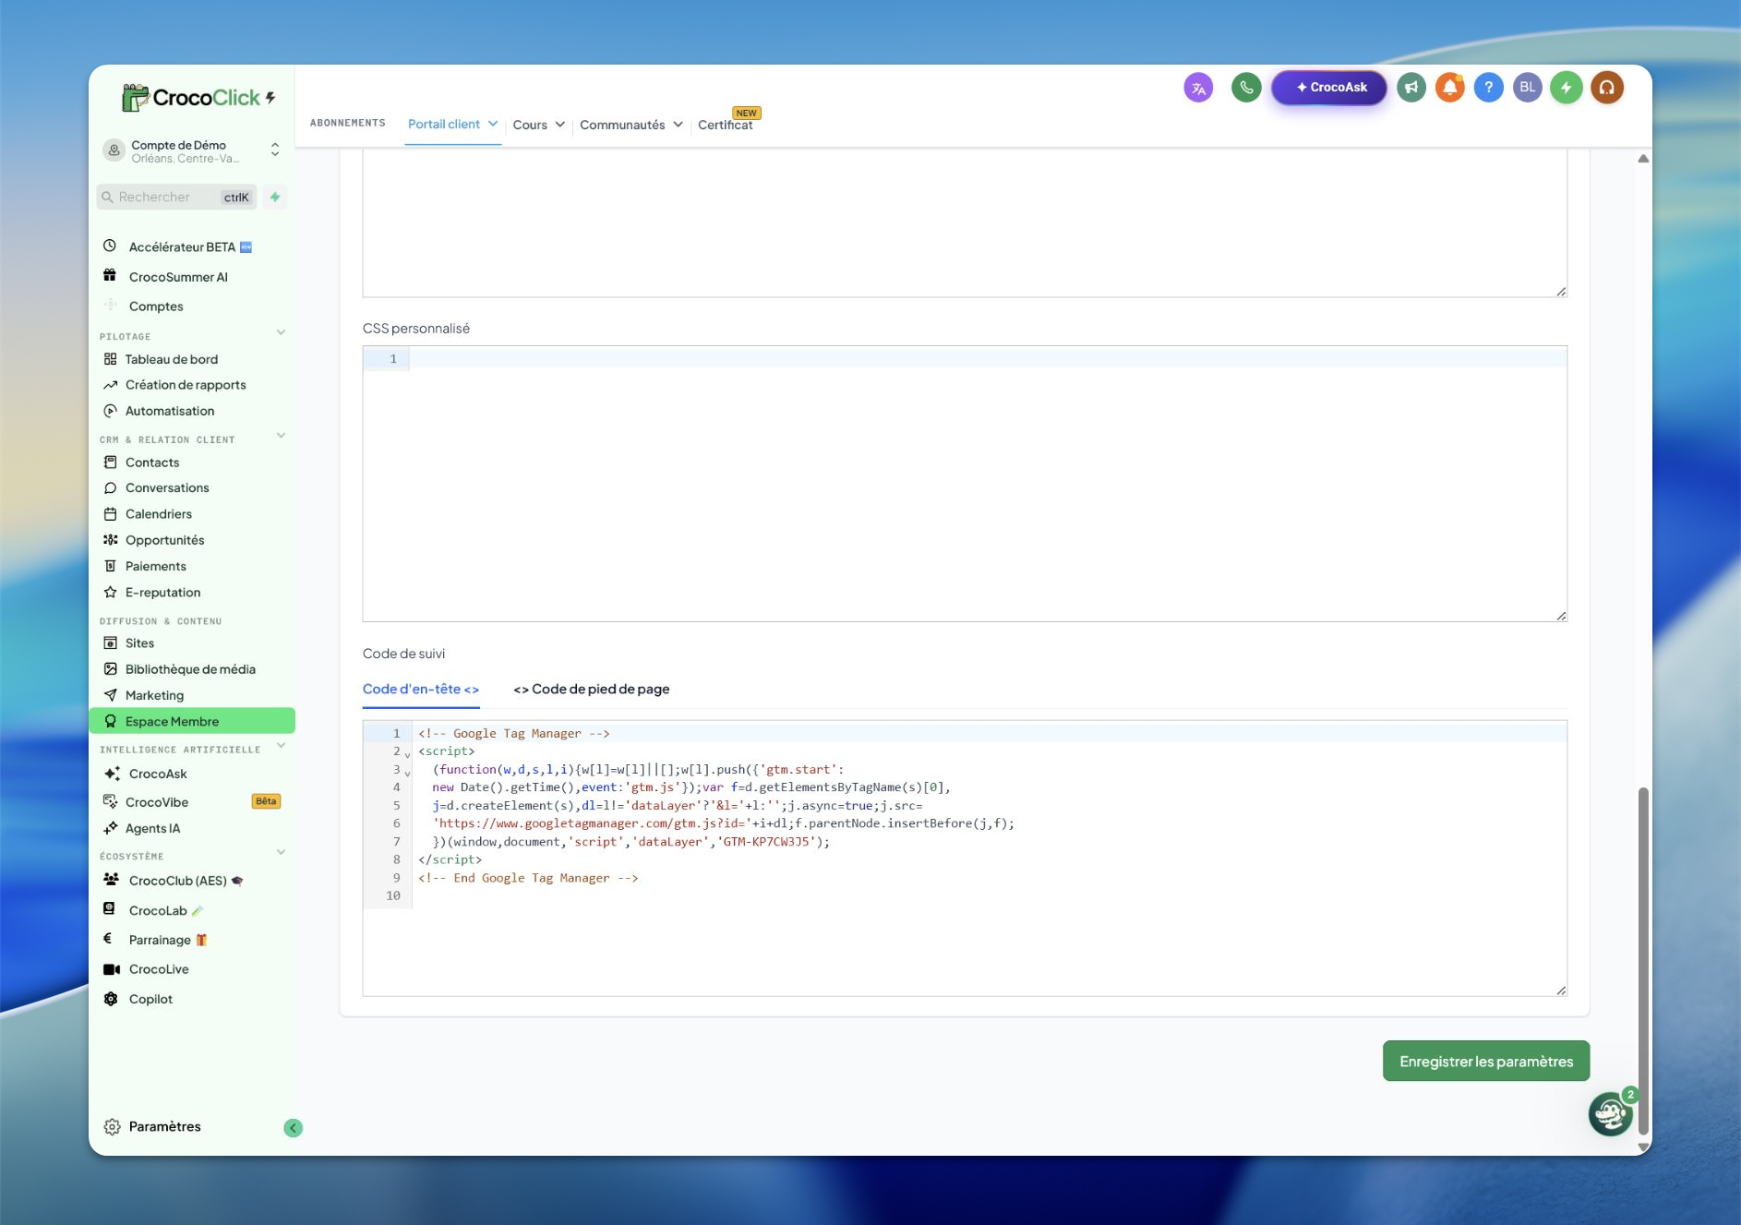Open the headset support icon
This screenshot has width=1741, height=1225.
pos(1607,88)
